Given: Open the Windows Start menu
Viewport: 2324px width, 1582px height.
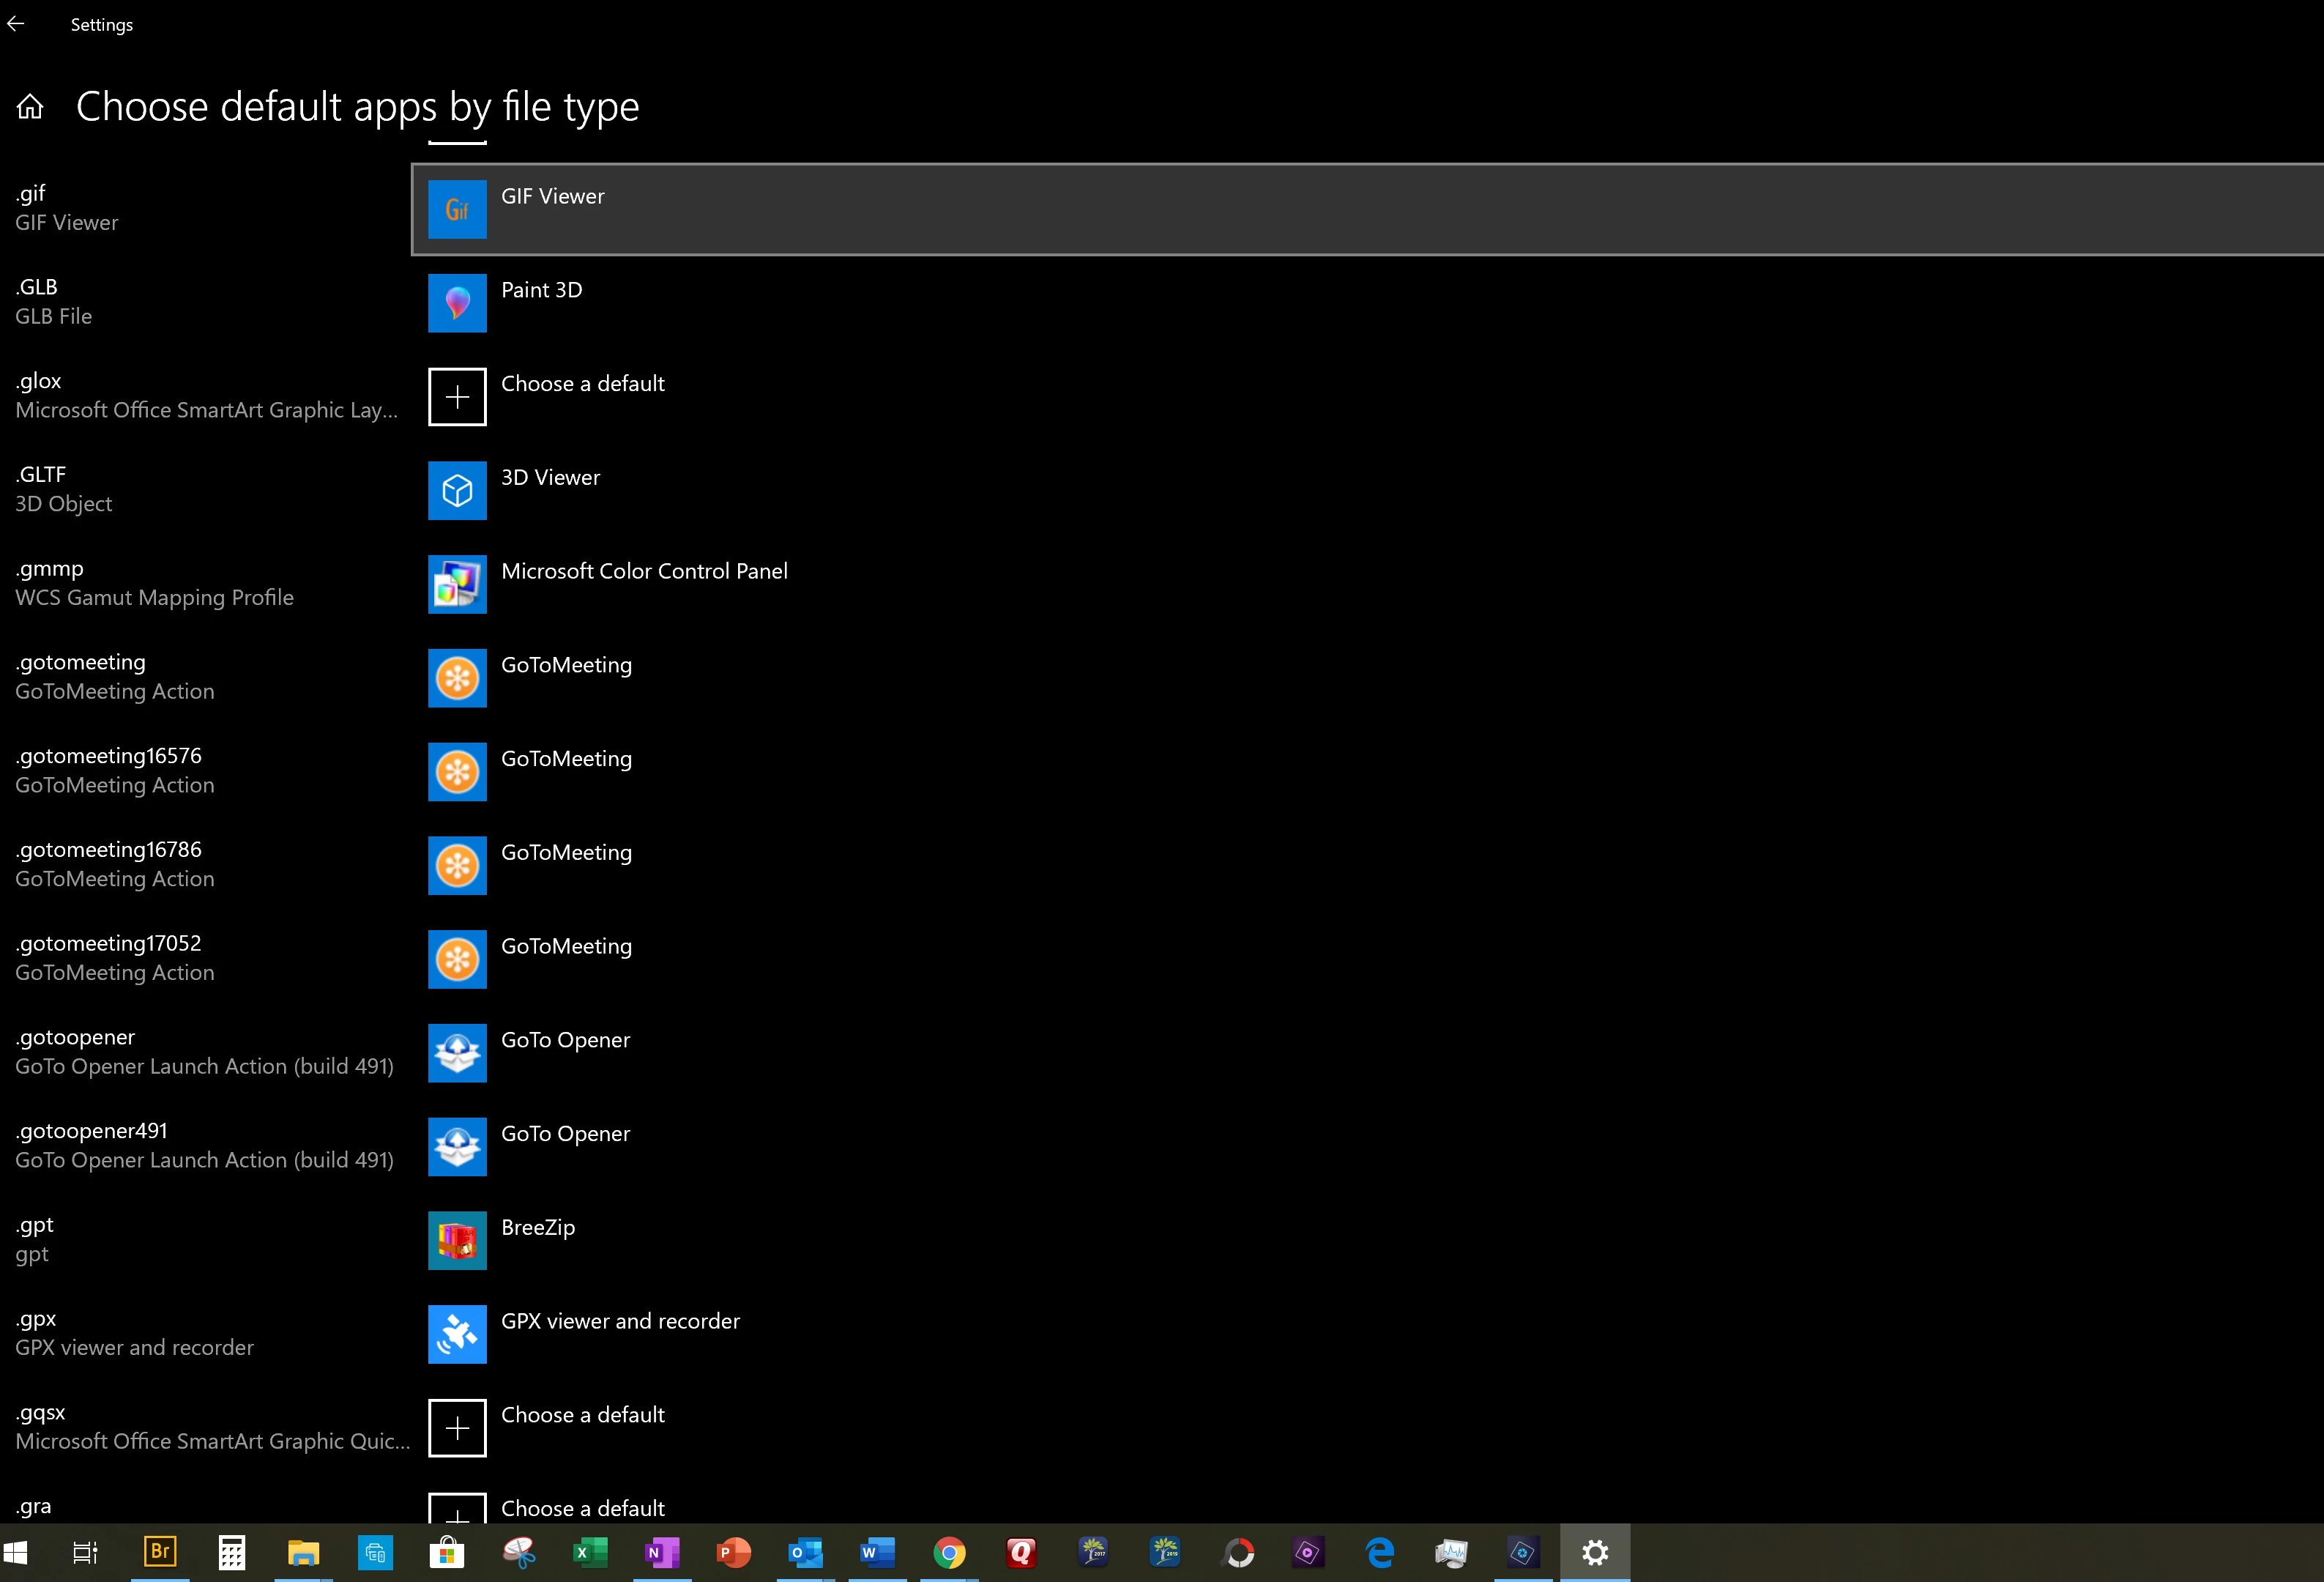Looking at the screenshot, I should pos(16,1552).
